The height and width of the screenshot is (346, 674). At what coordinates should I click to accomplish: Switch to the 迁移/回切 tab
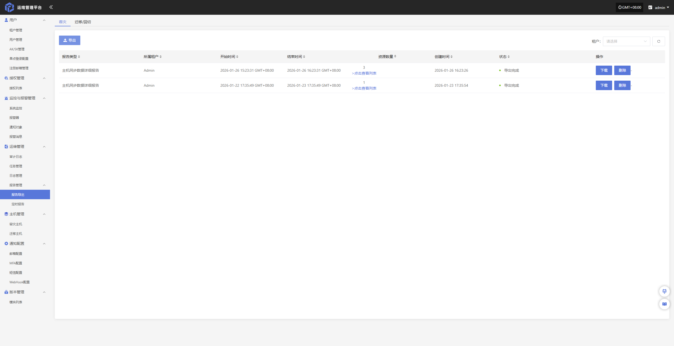click(83, 22)
